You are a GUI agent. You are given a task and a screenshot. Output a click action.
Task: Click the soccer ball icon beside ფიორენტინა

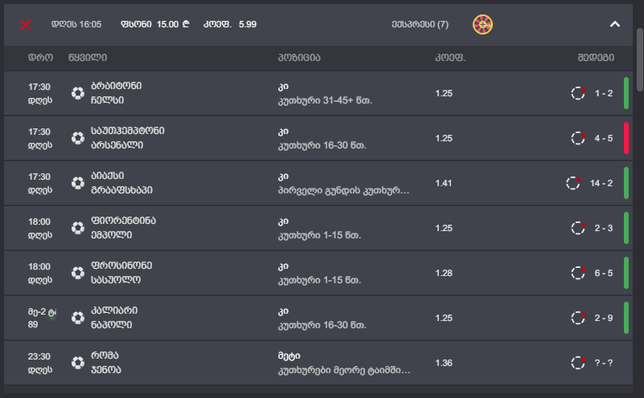(78, 228)
